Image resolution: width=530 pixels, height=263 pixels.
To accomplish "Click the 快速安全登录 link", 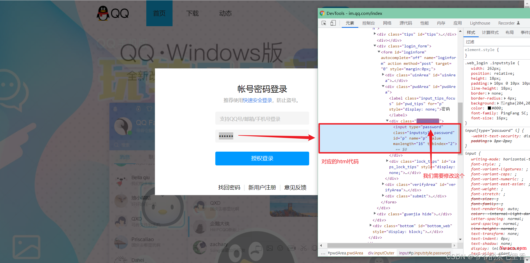I will [258, 100].
